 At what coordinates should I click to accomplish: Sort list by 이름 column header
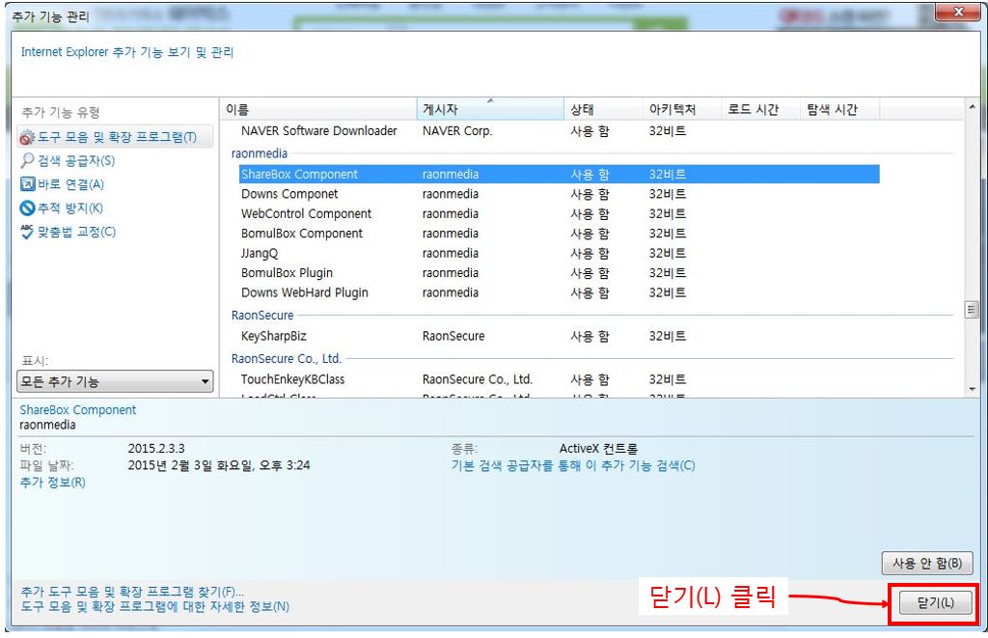coord(318,110)
